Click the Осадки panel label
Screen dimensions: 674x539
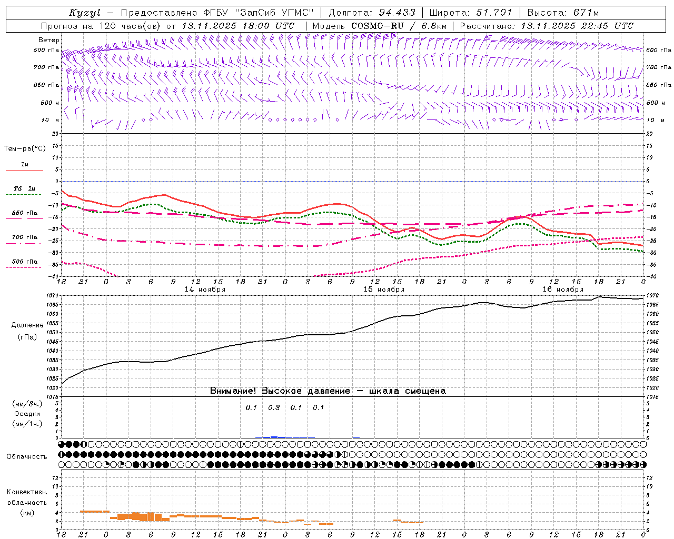pos(27,414)
